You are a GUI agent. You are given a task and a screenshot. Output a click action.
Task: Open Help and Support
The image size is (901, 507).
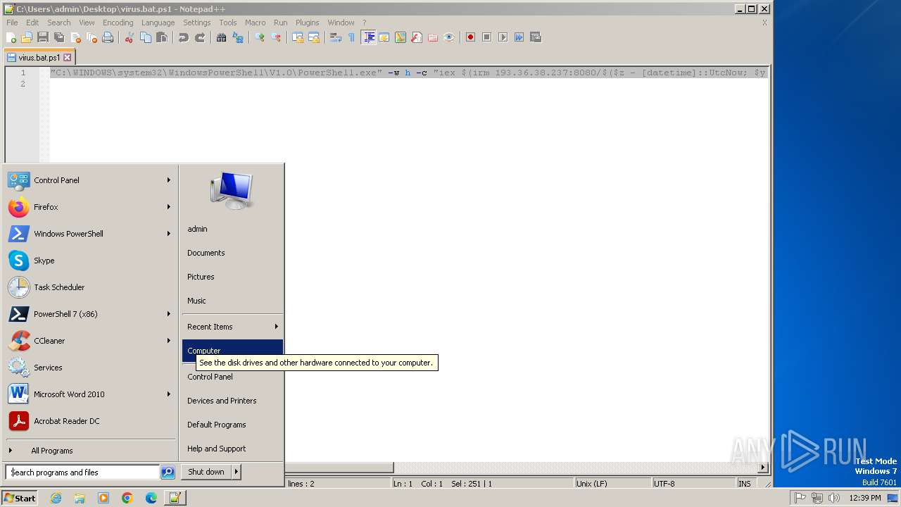point(232,449)
